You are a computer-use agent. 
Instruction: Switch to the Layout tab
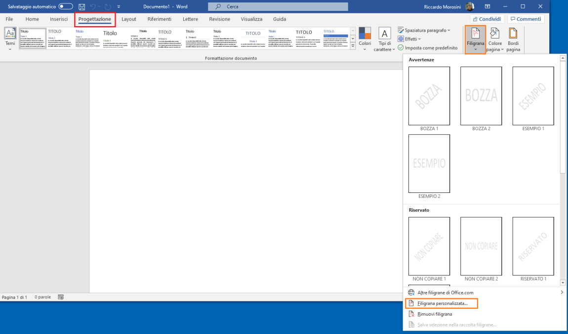pyautogui.click(x=128, y=19)
